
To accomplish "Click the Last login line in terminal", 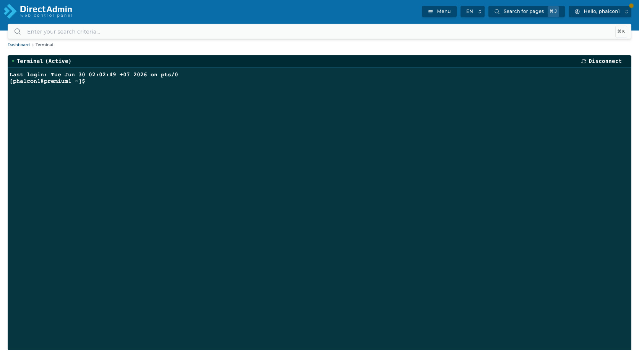I will click(x=94, y=75).
